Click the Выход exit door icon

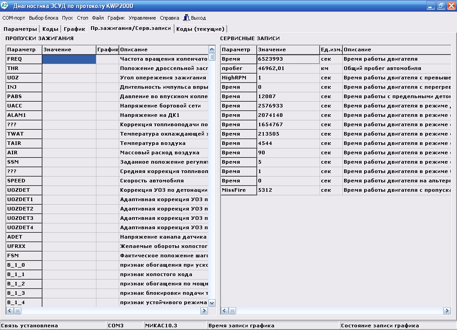pos(186,18)
